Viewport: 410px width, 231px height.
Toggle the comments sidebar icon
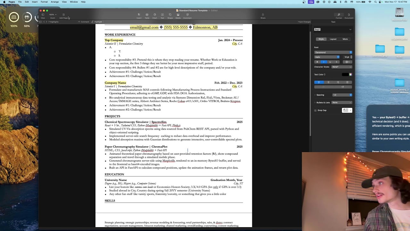(41, 22)
